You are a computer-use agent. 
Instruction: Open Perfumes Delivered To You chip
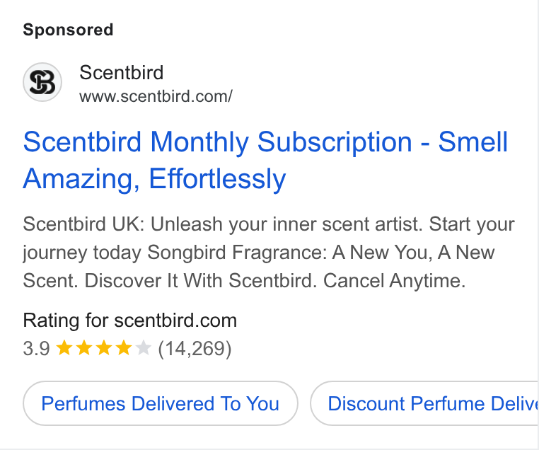click(160, 403)
